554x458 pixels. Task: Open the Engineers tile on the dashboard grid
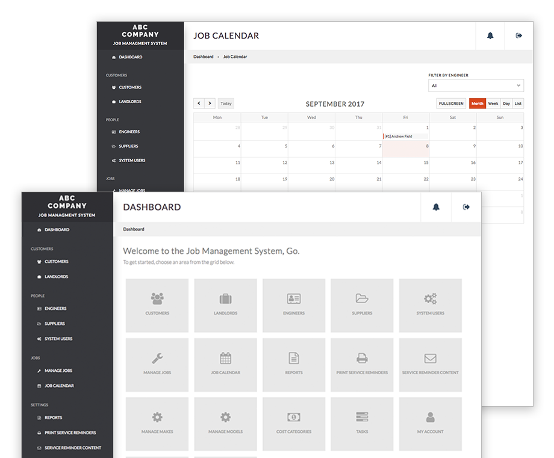[294, 305]
